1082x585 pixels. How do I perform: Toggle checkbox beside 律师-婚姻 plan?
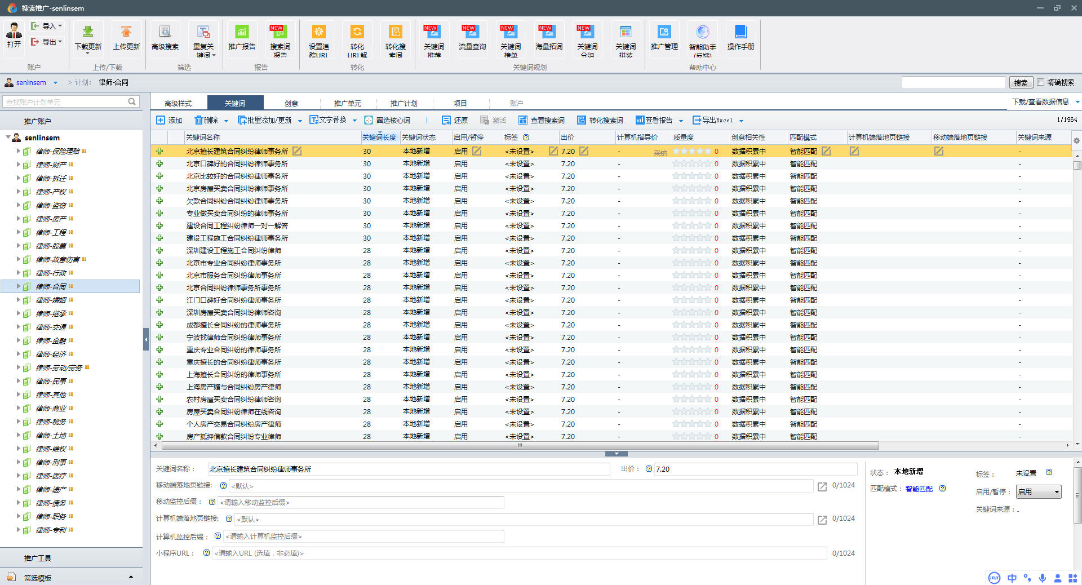[26, 300]
